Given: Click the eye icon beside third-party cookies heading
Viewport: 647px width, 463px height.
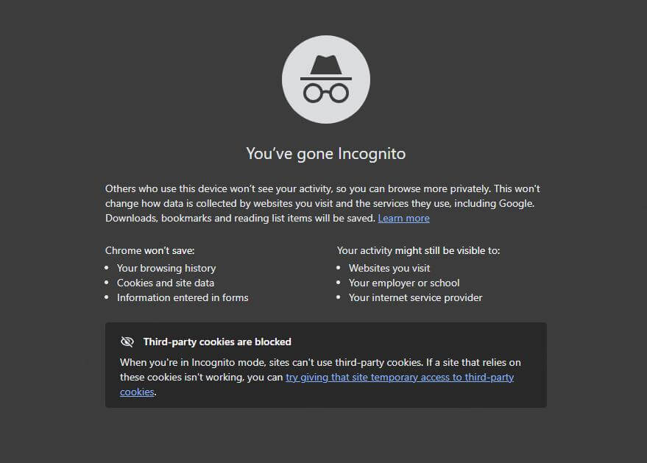Looking at the screenshot, I should 127,341.
